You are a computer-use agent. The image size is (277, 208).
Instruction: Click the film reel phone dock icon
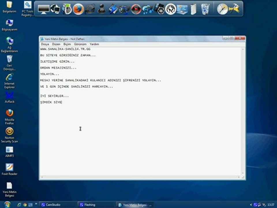coord(159,9)
